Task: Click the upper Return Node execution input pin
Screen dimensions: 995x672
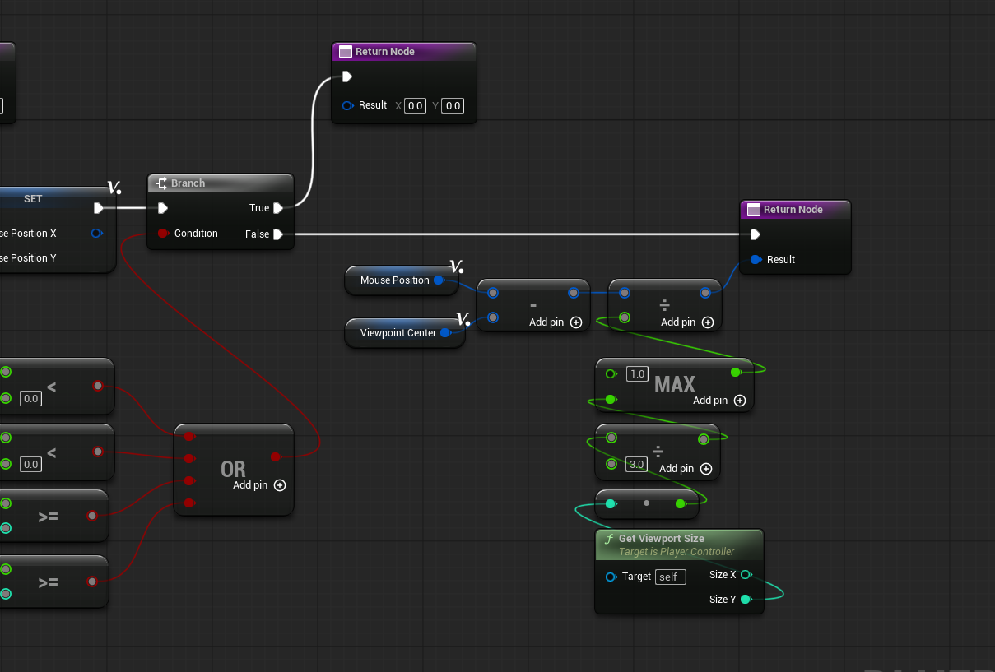Action: [x=347, y=76]
